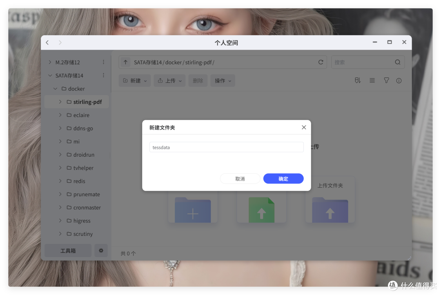Collapse the SATA存储14 tree node

click(50, 75)
